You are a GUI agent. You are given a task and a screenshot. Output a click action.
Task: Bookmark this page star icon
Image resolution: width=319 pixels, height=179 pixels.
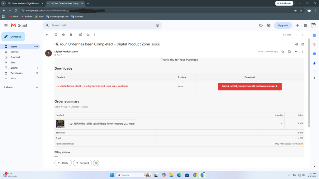[301, 11]
